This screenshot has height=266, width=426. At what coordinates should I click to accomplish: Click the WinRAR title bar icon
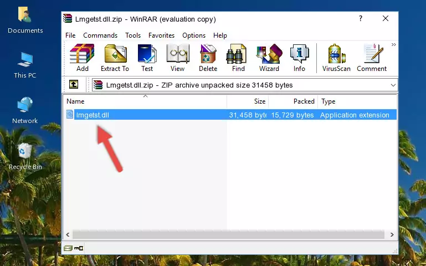pyautogui.click(x=68, y=19)
